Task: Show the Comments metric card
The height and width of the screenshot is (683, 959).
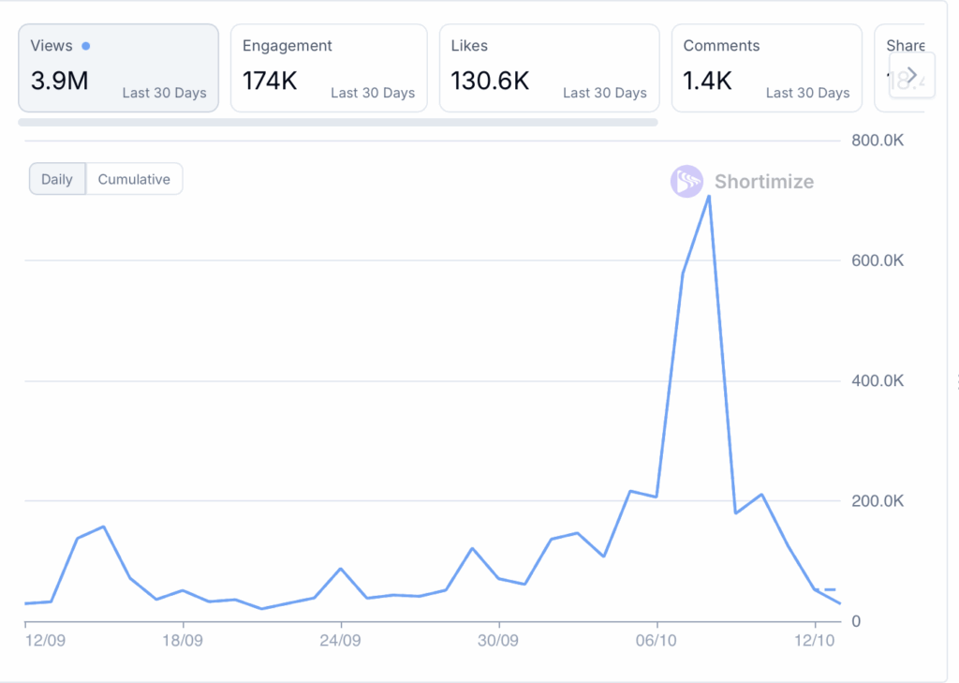Action: pyautogui.click(x=766, y=67)
